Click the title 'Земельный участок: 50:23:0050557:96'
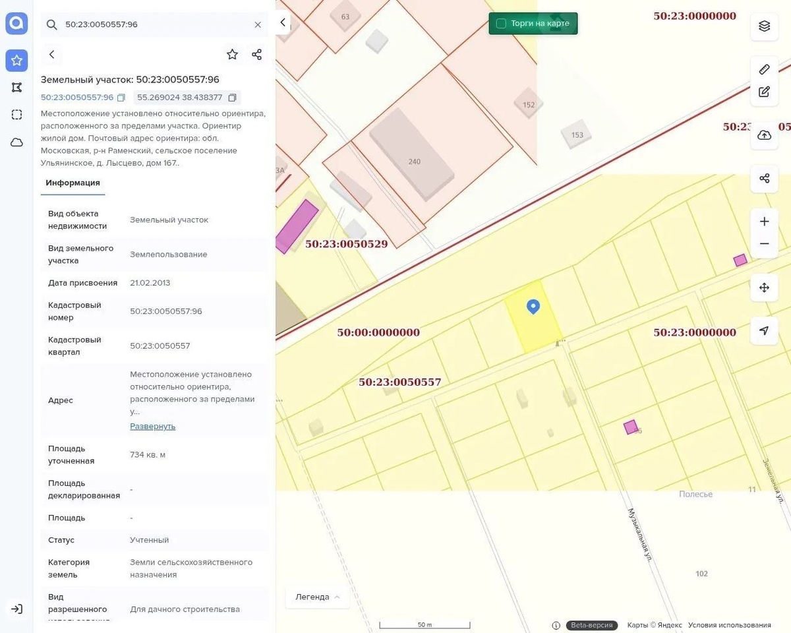The height and width of the screenshot is (633, 791). coord(130,79)
